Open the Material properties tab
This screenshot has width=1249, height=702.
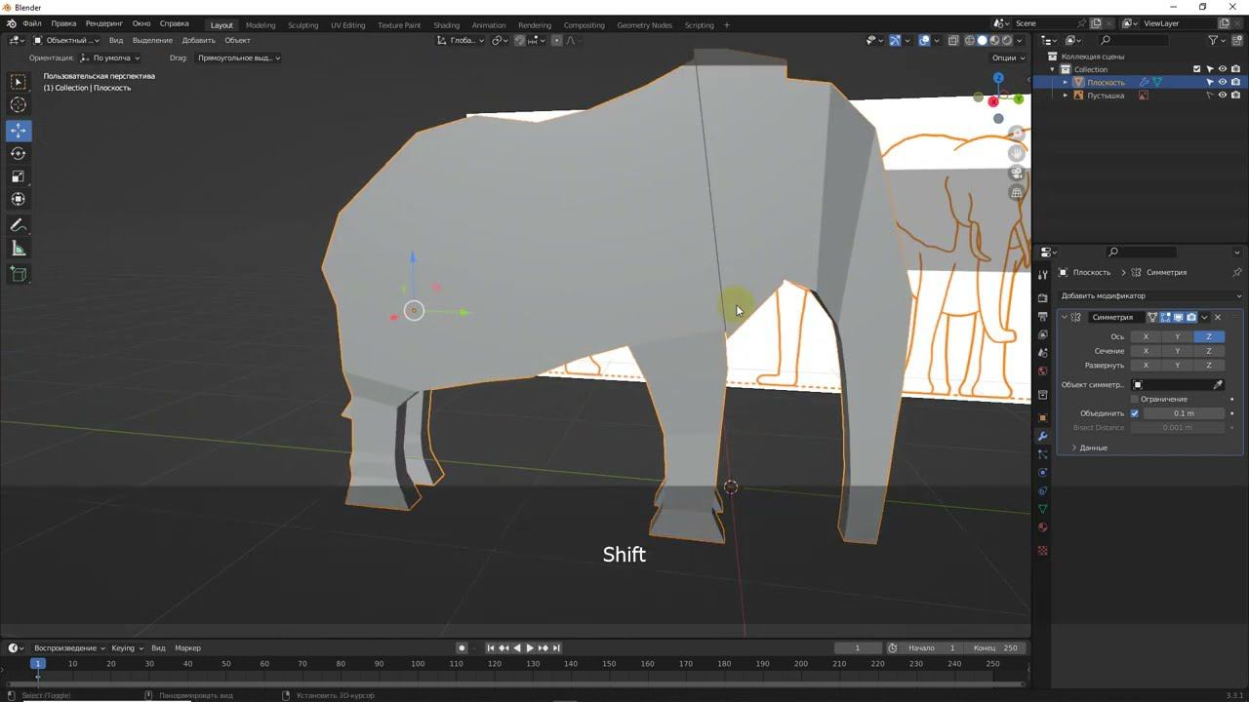coord(1042,527)
